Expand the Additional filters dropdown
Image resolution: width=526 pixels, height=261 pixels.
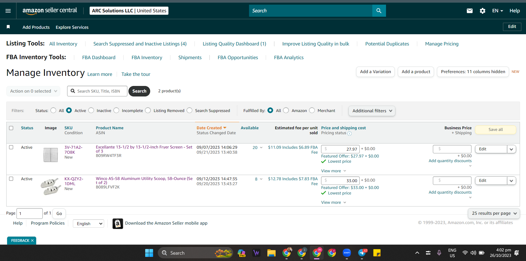[x=372, y=111]
